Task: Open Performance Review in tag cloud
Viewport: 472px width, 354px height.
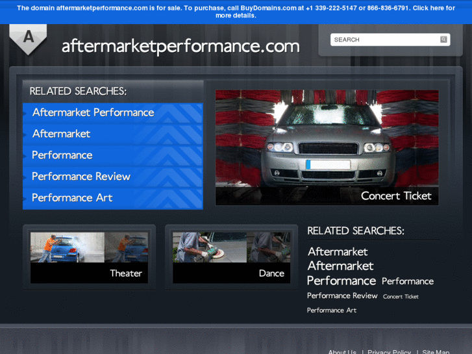Action: point(342,296)
